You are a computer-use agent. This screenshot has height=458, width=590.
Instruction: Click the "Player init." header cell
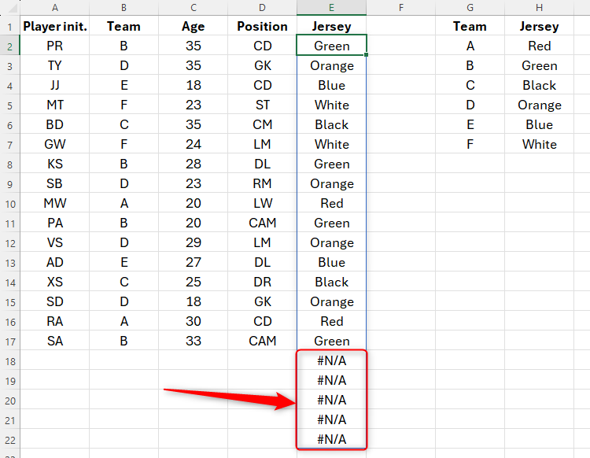tap(54, 26)
